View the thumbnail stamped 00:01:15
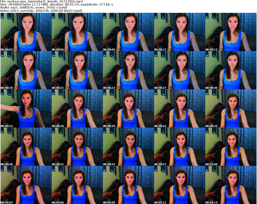Image resolution: width=257 pixels, height=204 pixels. (231, 185)
